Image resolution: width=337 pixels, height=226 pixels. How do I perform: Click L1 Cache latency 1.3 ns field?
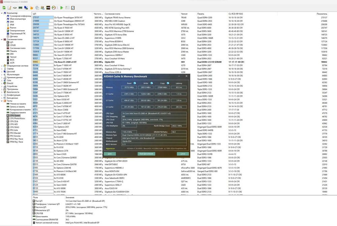pyautogui.click(x=179, y=94)
